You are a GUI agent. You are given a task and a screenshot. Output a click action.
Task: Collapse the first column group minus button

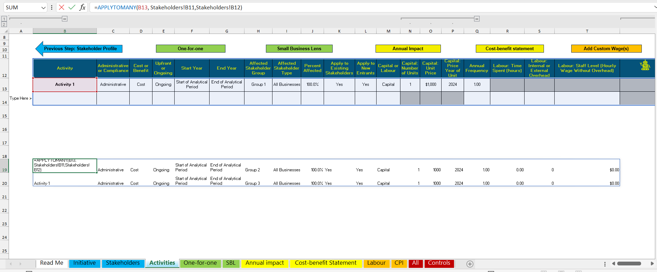coord(65,19)
